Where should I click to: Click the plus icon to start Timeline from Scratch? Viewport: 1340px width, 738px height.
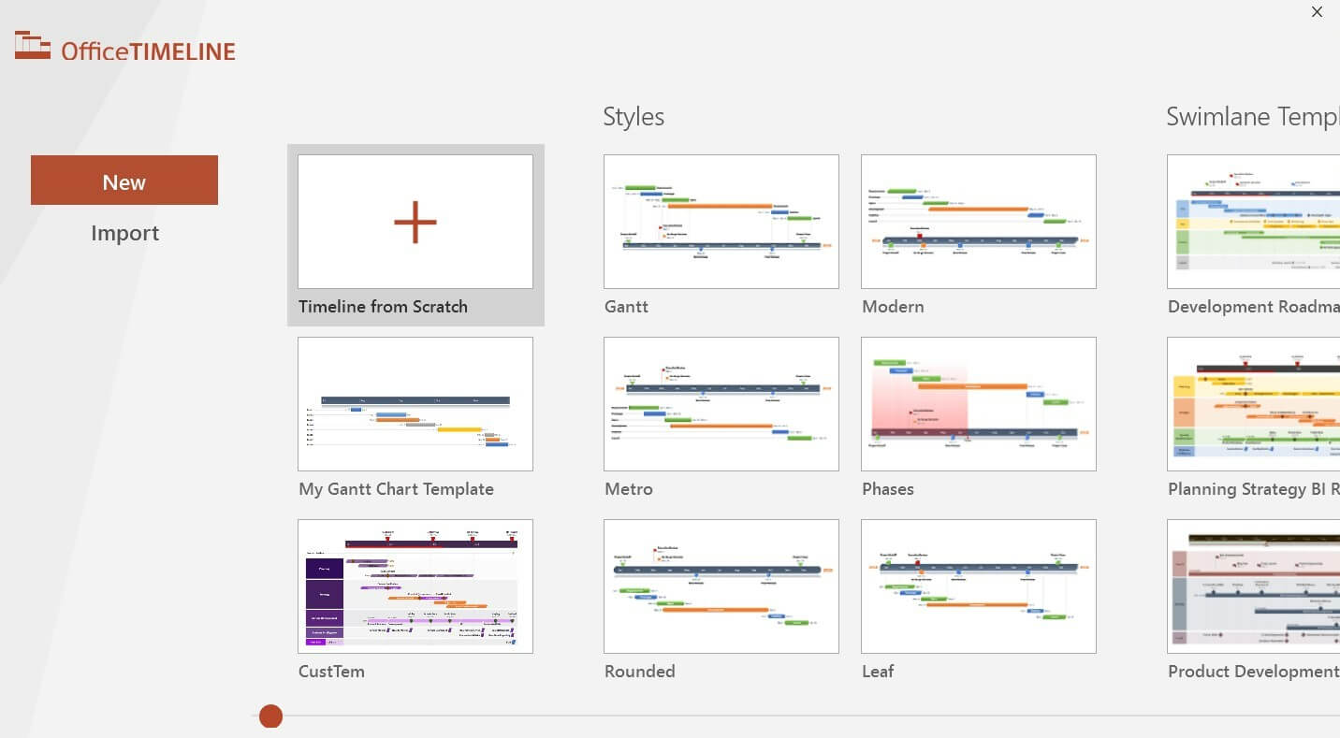click(415, 221)
